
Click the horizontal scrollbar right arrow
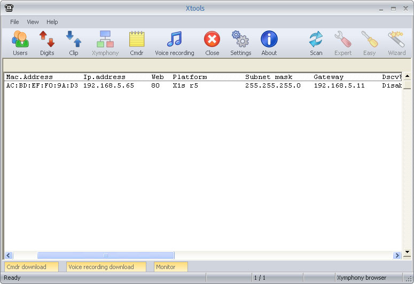396,256
